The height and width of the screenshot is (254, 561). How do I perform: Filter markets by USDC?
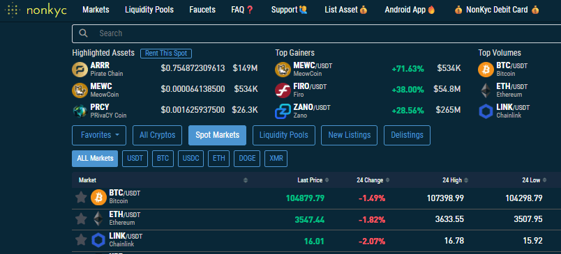pos(191,159)
